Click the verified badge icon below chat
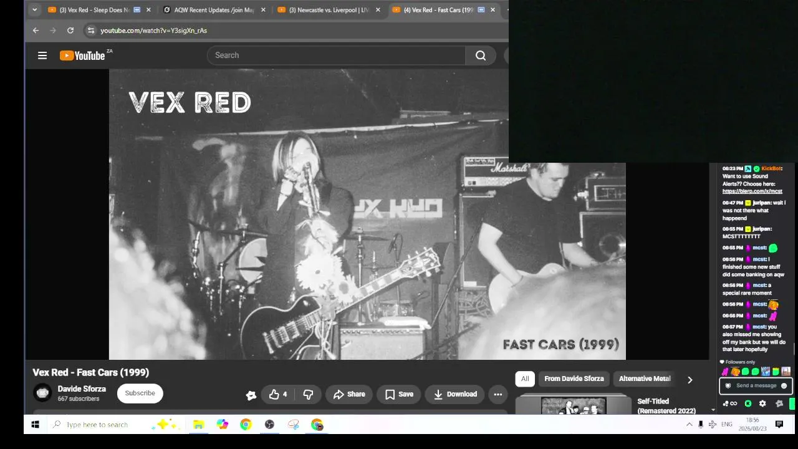 pyautogui.click(x=779, y=403)
